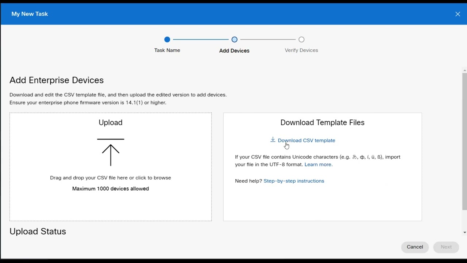
Task: Click the My New Task title
Action: pos(30,14)
